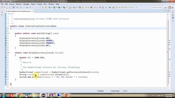Toggle Block Selection Mode icon
This screenshot has height=98, width=175.
pos(103,7)
